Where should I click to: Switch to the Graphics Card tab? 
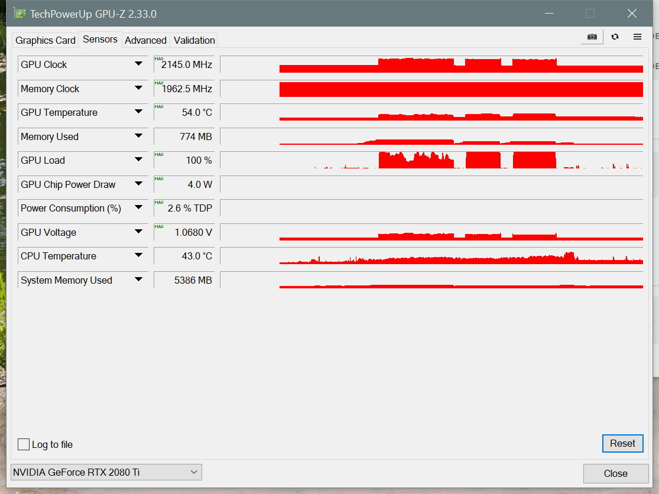[46, 40]
